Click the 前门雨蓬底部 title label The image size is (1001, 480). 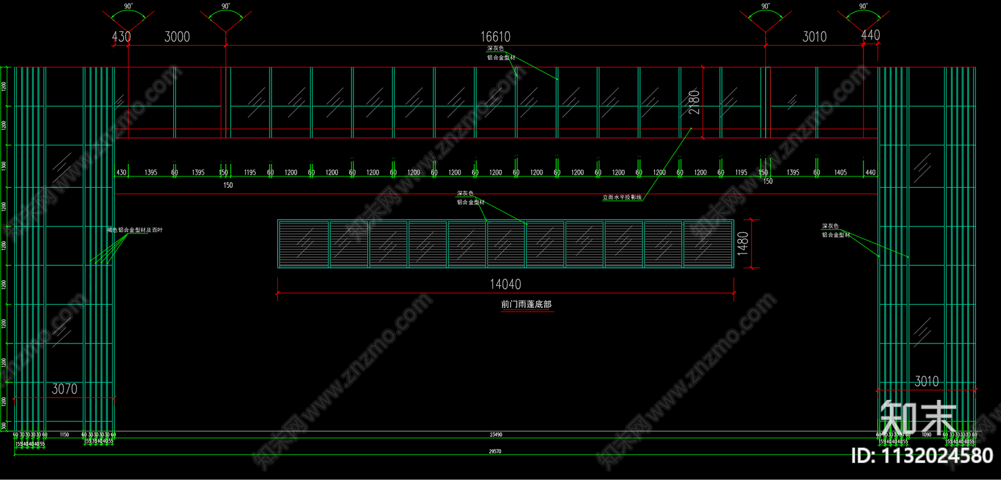[526, 304]
